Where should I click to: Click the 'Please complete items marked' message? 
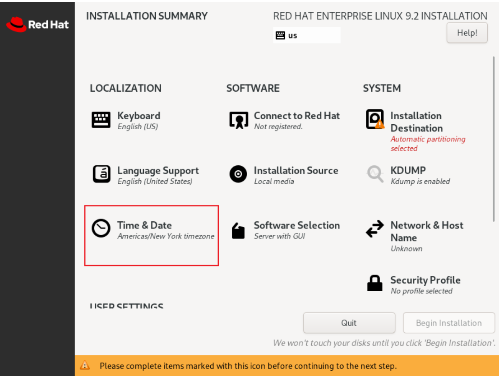click(x=248, y=366)
